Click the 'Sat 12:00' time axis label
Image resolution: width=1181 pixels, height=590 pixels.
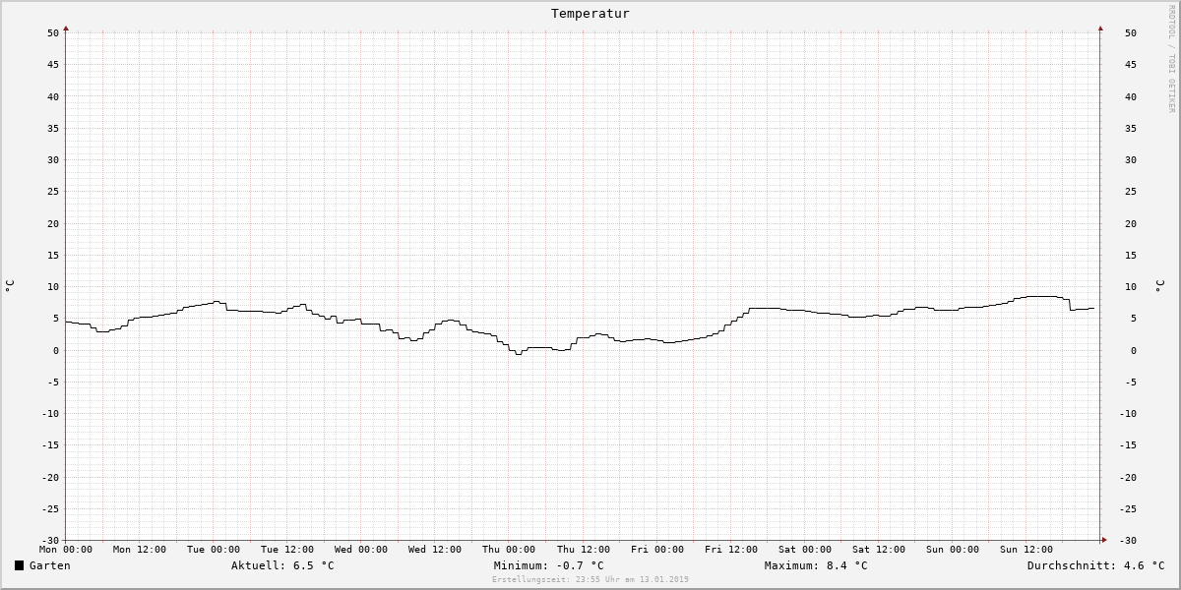tap(879, 550)
